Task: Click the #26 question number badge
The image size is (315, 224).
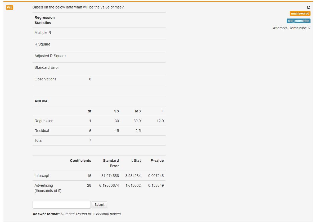Action: (10, 7)
